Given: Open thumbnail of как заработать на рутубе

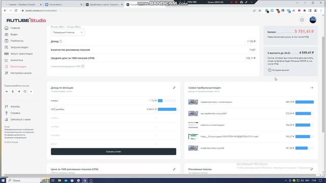Looking at the screenshot, I should pyautogui.click(x=193, y=113).
